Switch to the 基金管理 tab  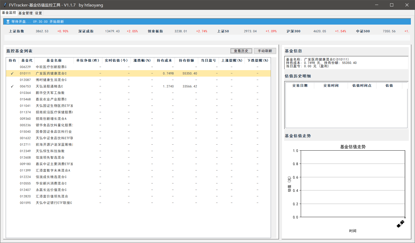pyautogui.click(x=25, y=13)
